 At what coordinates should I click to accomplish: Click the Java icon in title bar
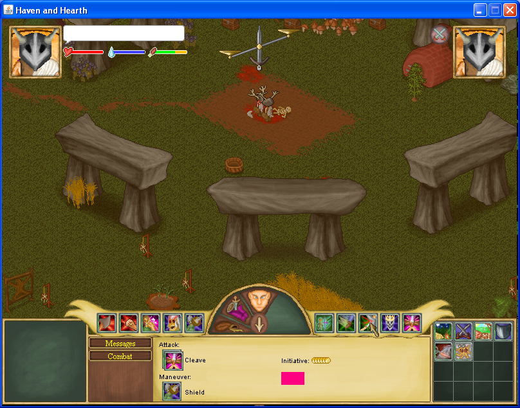(8, 10)
